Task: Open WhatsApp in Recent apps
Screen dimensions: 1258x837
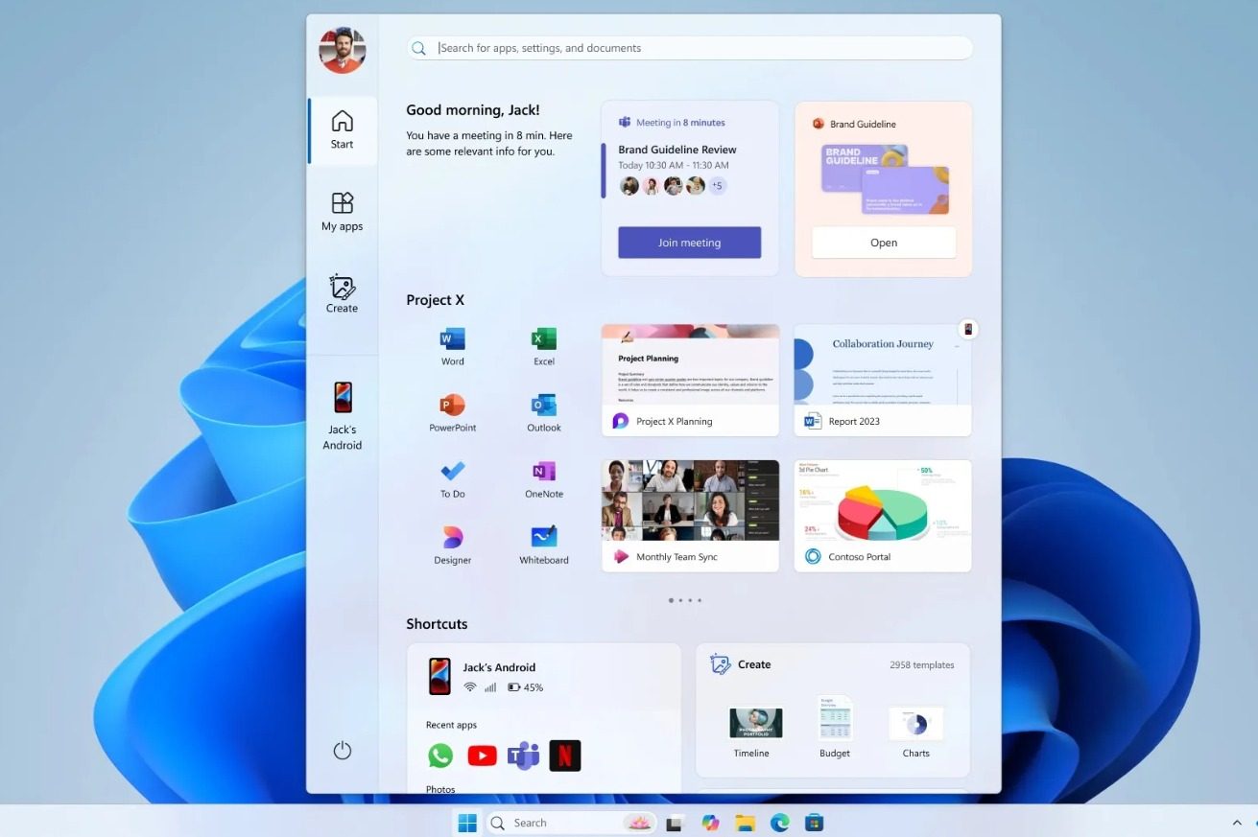Action: [x=440, y=756]
